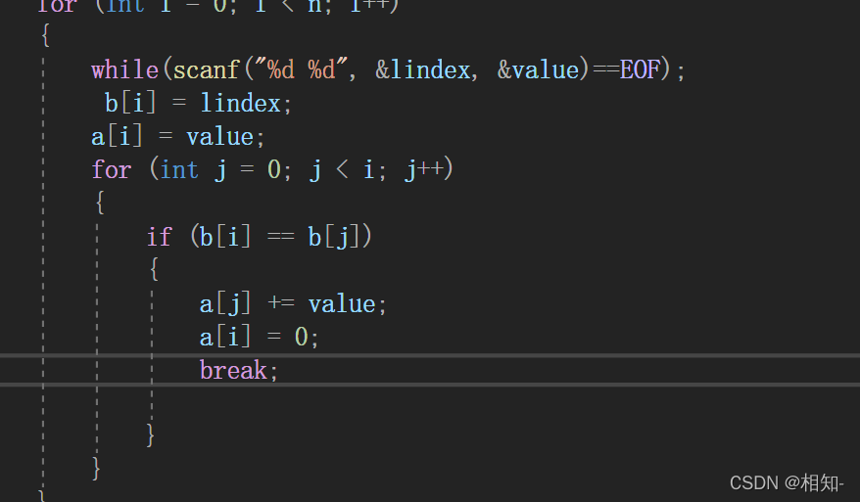Click the closing brace of the if block

pos(150,435)
